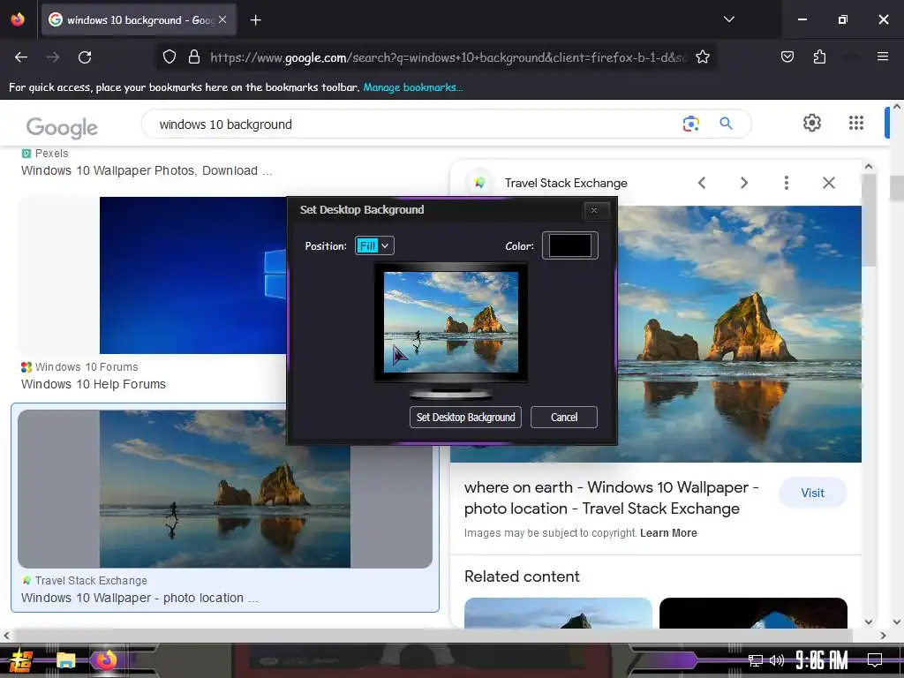Viewport: 904px width, 678px height.
Task: View site security via the padlock icon
Action: [x=194, y=57]
